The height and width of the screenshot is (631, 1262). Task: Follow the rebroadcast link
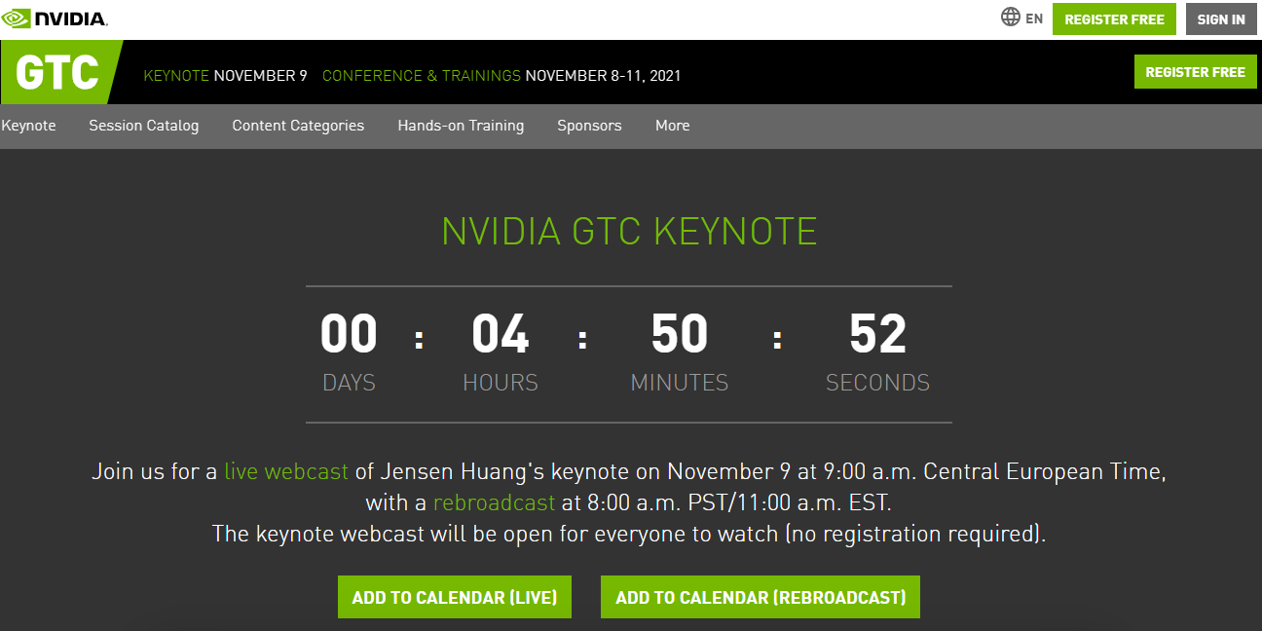494,502
